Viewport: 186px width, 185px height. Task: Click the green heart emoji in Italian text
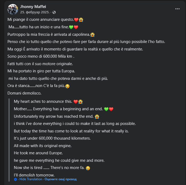pos(71,27)
